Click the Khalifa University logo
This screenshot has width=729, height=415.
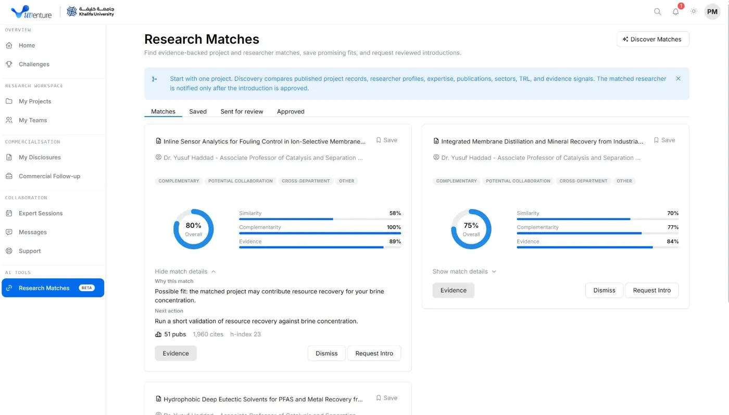tap(91, 11)
